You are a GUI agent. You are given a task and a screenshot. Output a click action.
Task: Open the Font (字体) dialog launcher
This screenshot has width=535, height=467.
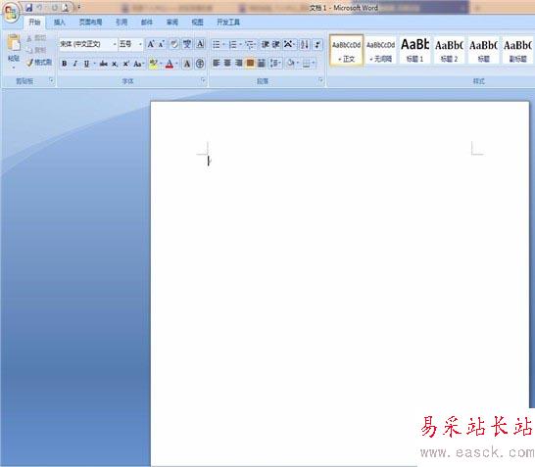click(x=204, y=80)
